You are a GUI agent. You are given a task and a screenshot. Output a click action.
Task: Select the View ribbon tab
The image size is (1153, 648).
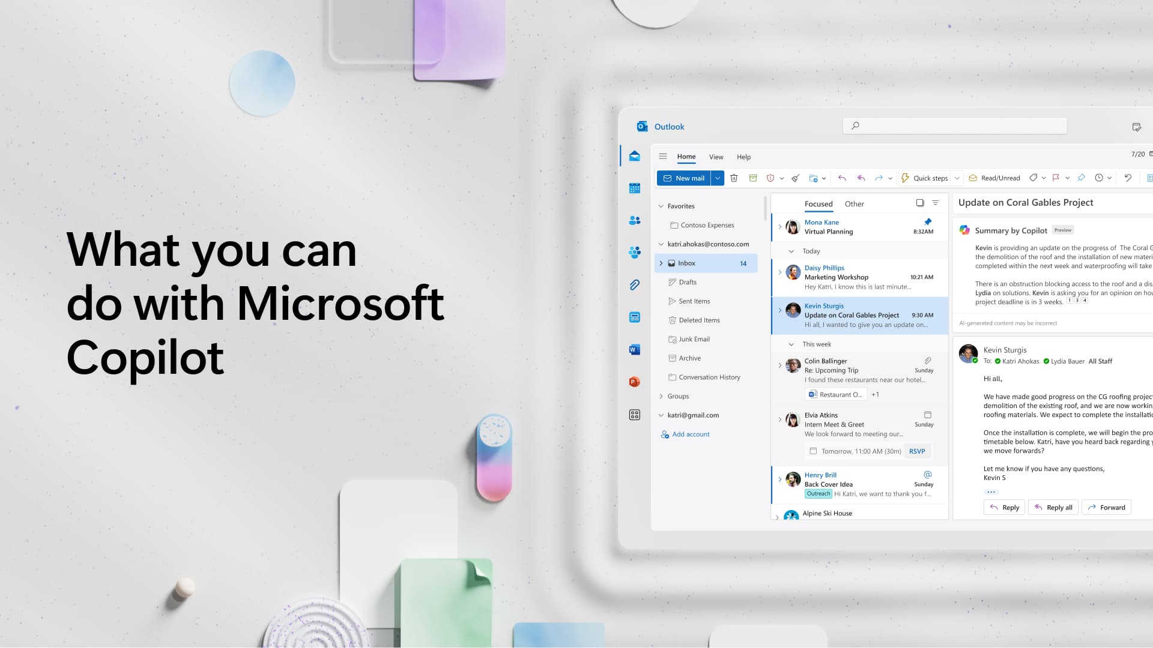pos(715,156)
